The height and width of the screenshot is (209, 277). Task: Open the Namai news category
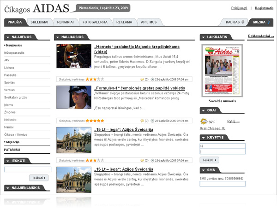click(9, 127)
